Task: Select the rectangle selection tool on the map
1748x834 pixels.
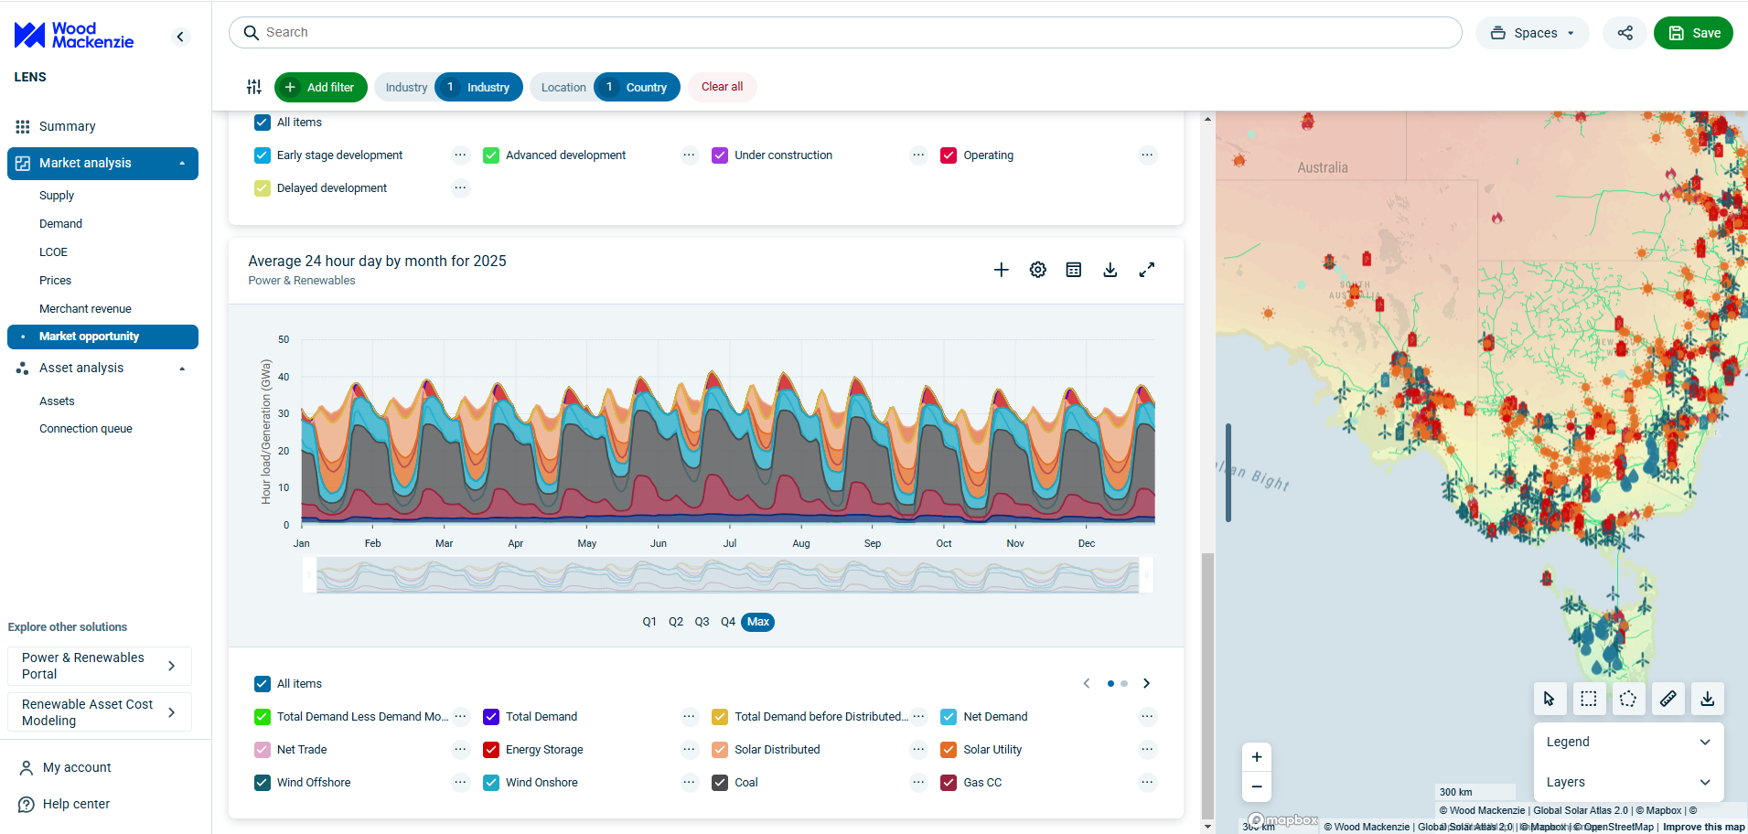Action: pyautogui.click(x=1589, y=699)
